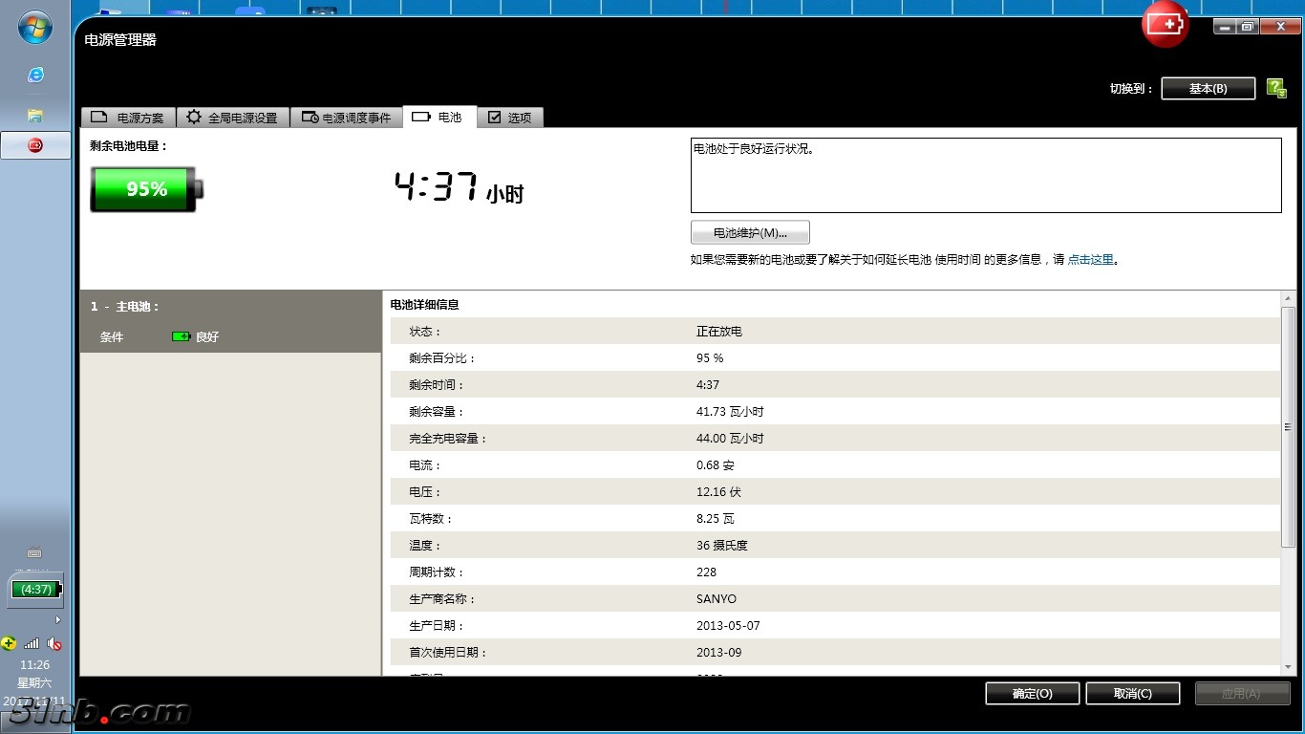Viewport: 1305px width, 734px height.
Task: Click the scrollbar down arrow in battery details
Action: (1288, 667)
